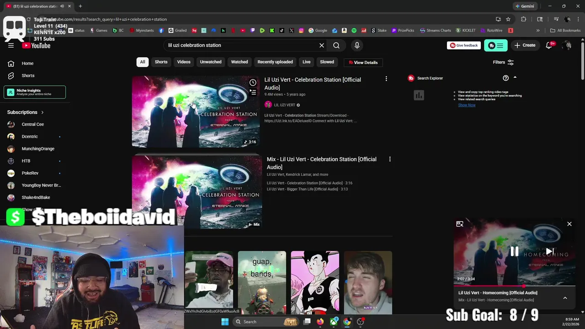585x329 pixels.
Task: Click the Create button
Action: (x=525, y=45)
